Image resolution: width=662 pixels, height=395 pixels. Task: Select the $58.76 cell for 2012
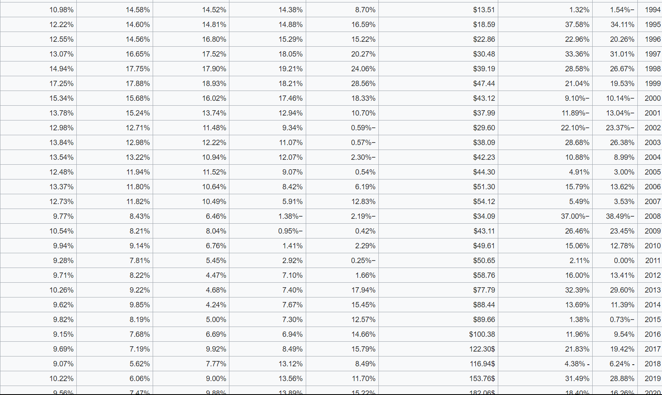(x=484, y=275)
